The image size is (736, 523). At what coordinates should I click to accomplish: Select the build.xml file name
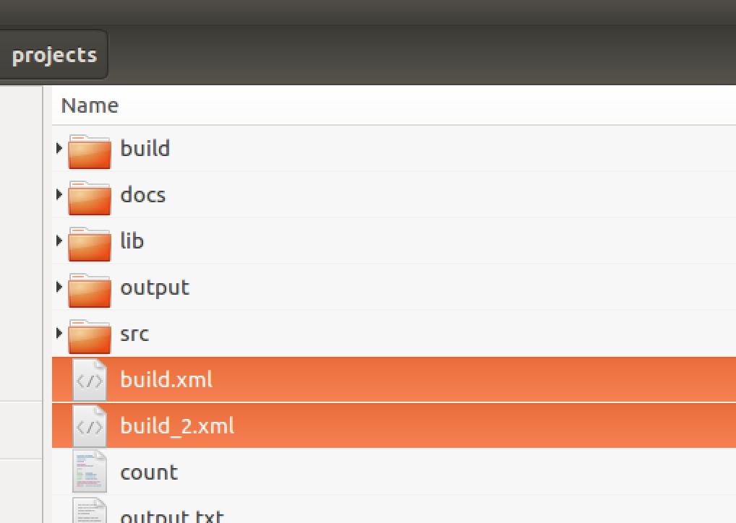point(166,379)
